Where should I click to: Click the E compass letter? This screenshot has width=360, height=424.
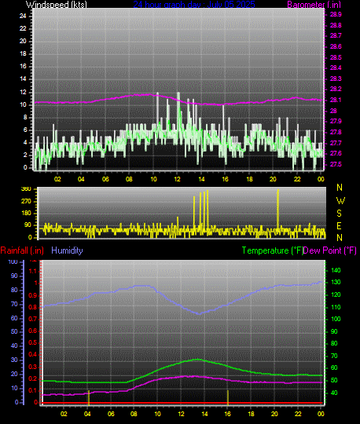[339, 226]
